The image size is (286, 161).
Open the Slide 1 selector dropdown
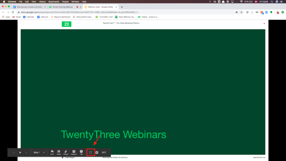coord(39,152)
